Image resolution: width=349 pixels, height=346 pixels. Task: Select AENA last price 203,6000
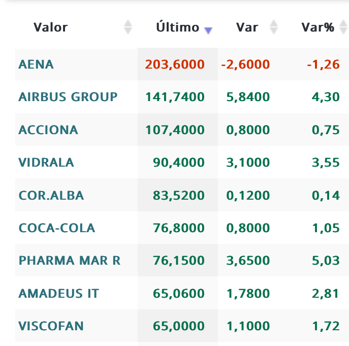click(175, 65)
